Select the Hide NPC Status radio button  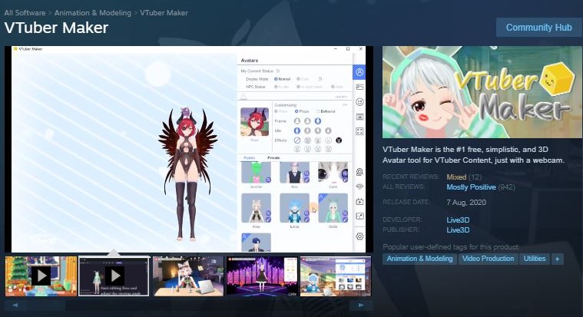tap(333, 87)
